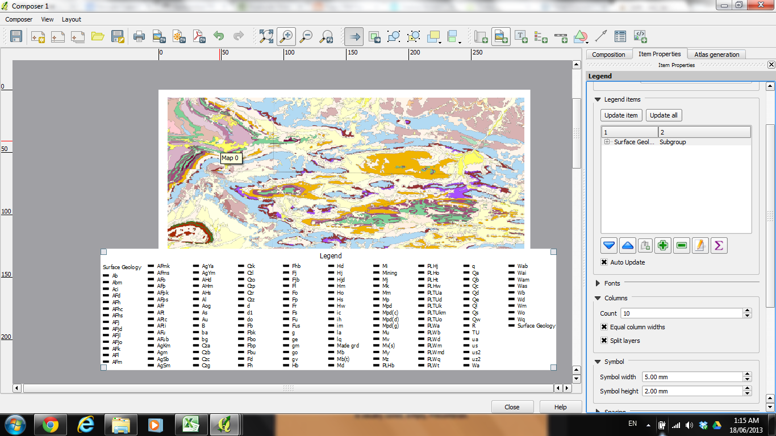Click Export as PDF icon

[199, 37]
